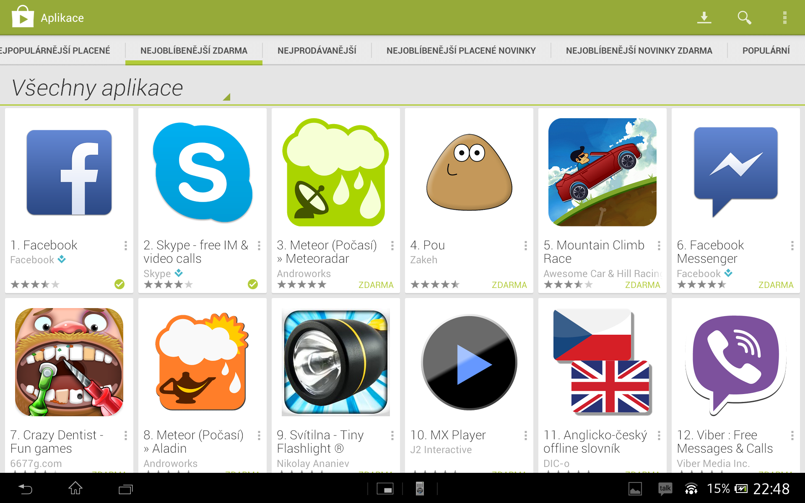
Task: Tap the search magnifier icon
Action: coord(744,18)
